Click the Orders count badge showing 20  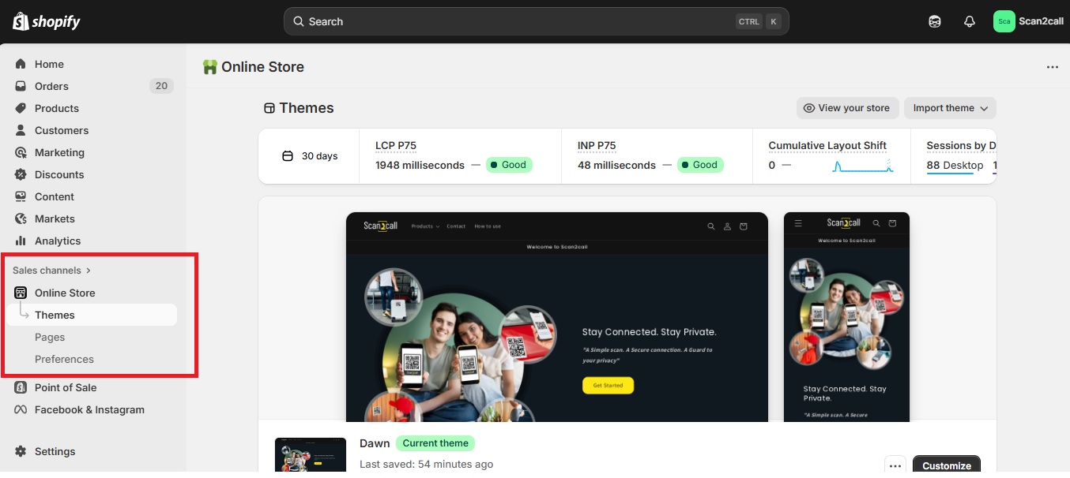click(161, 86)
